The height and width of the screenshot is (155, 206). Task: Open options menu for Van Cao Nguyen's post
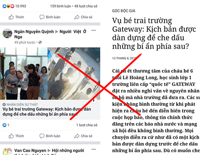(x=93, y=149)
